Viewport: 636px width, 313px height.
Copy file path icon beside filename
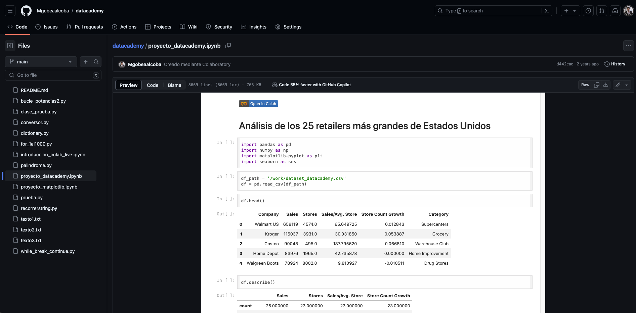tap(228, 46)
